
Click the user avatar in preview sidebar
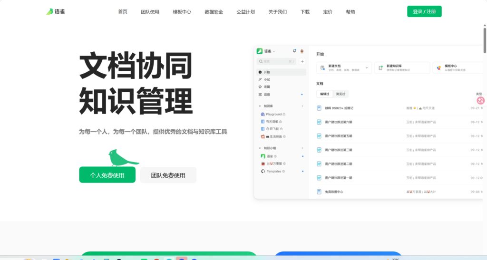coord(302,51)
